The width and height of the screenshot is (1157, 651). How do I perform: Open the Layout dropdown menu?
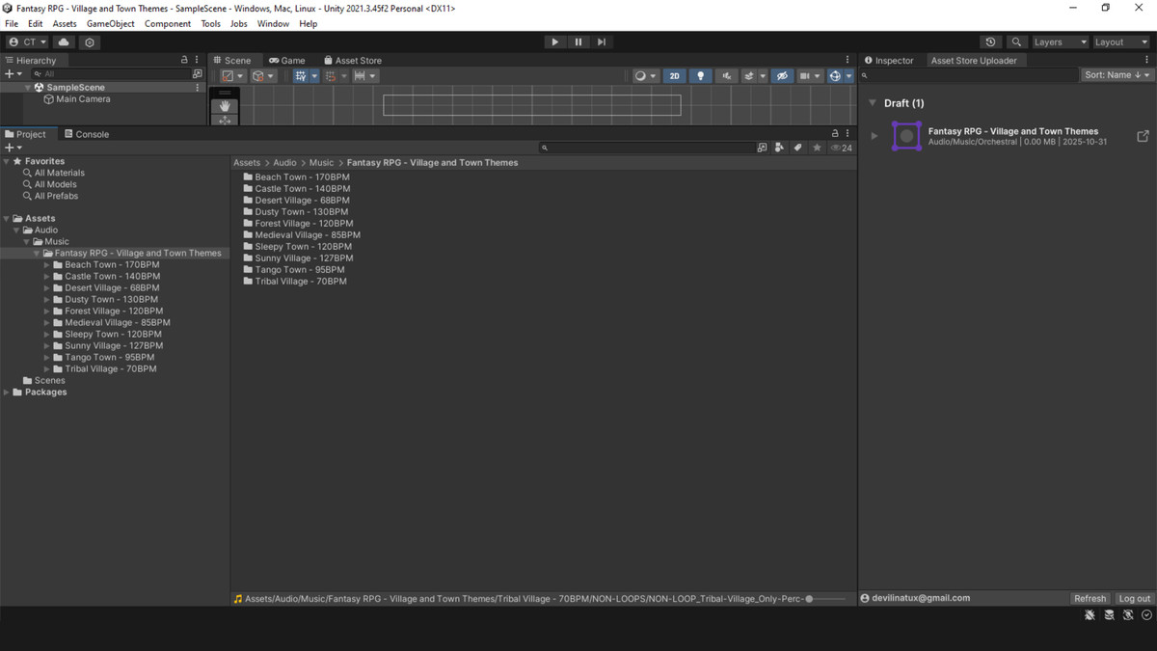coord(1118,41)
